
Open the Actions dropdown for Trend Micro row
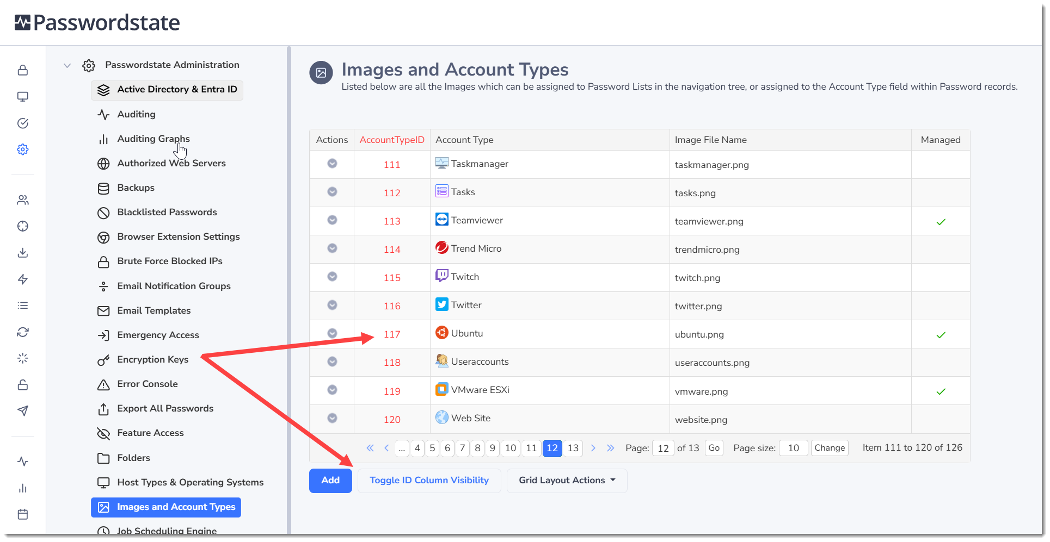pos(332,248)
